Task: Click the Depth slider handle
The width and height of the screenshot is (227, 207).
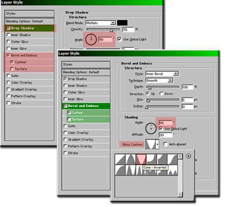Action: (149, 87)
